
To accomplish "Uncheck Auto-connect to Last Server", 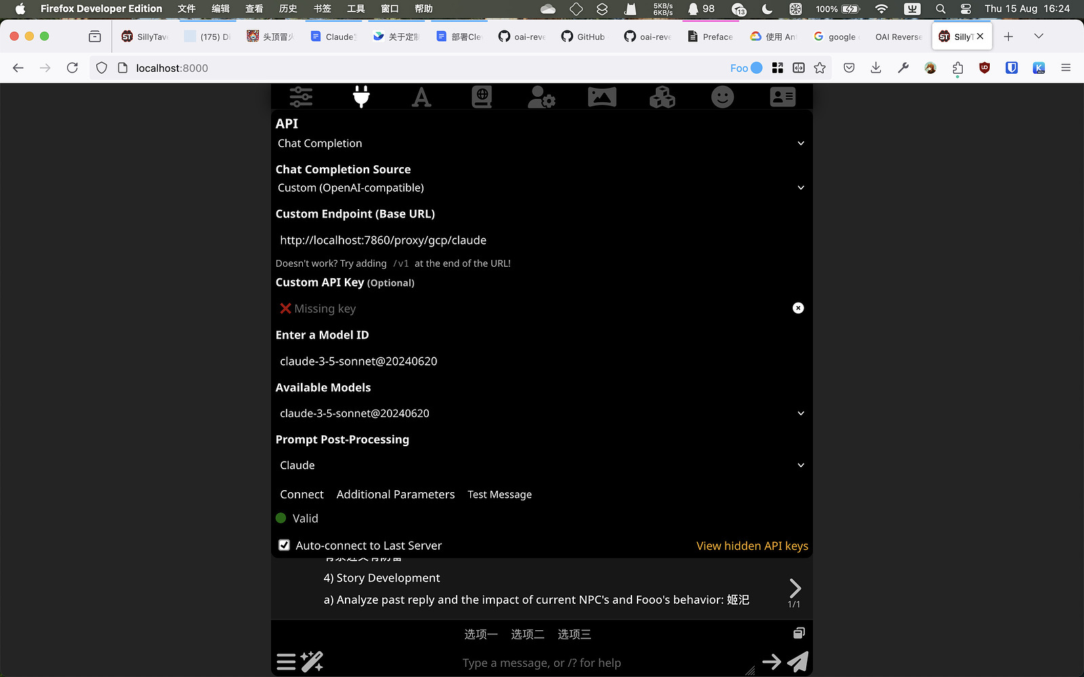I will coord(284,545).
